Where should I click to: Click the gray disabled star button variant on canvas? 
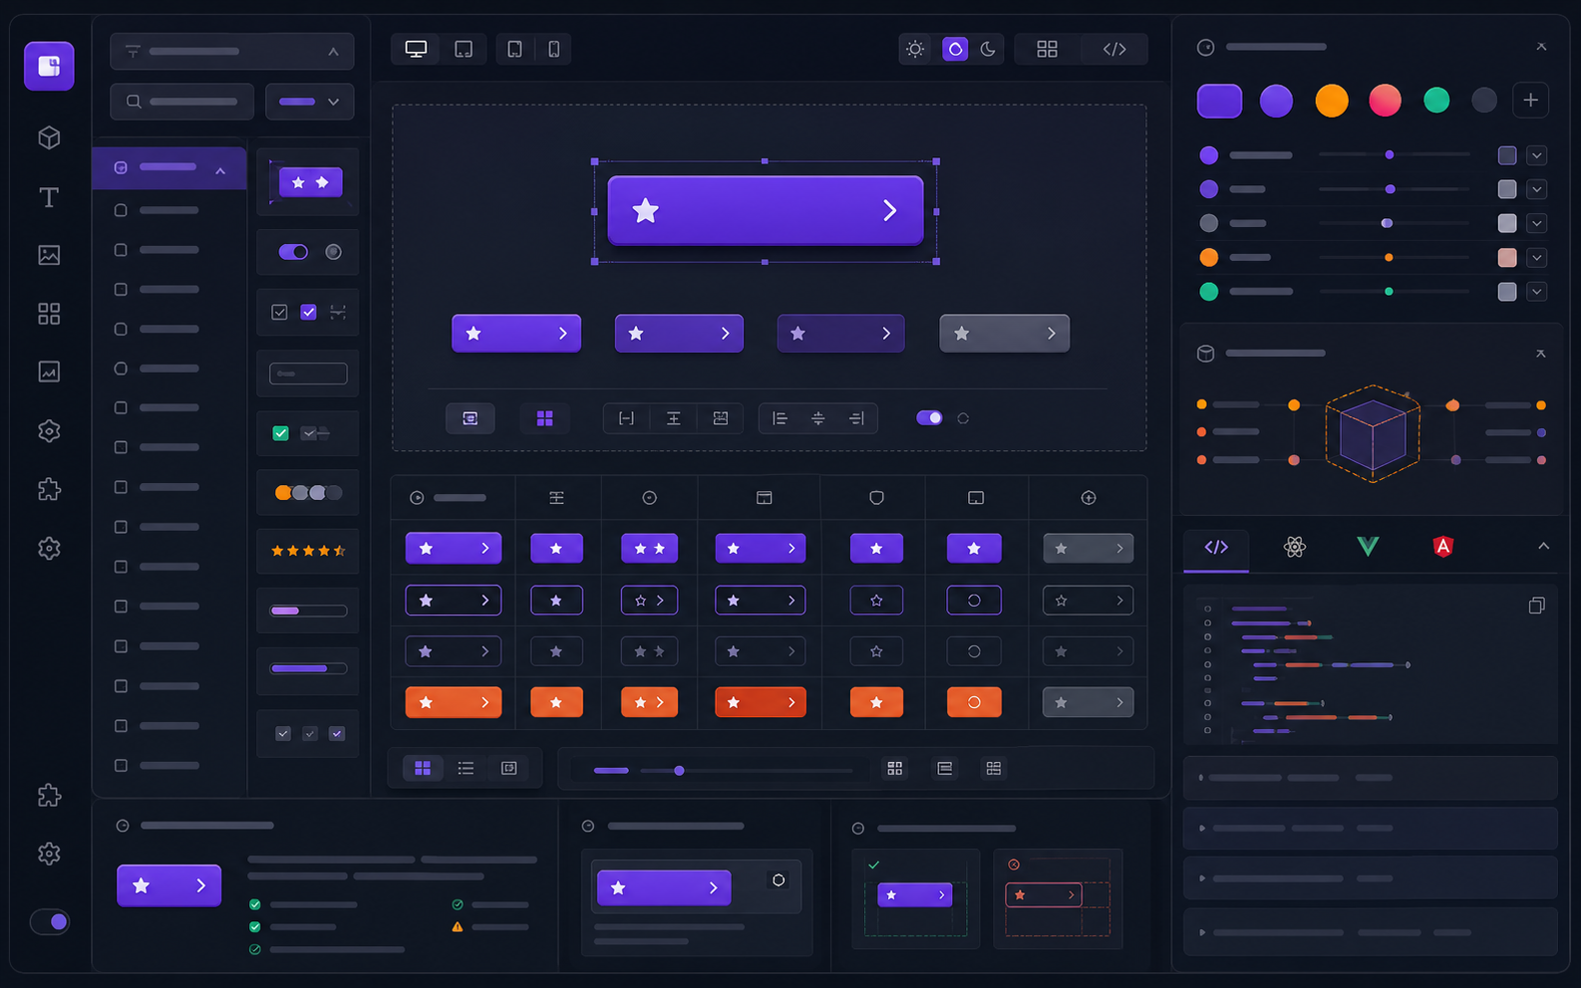point(1004,334)
